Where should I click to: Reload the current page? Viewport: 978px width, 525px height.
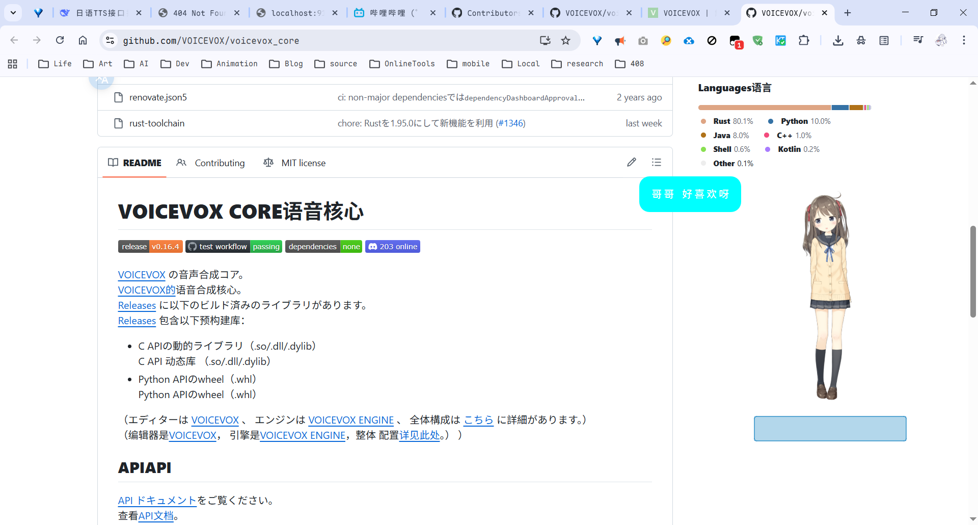(x=60, y=40)
